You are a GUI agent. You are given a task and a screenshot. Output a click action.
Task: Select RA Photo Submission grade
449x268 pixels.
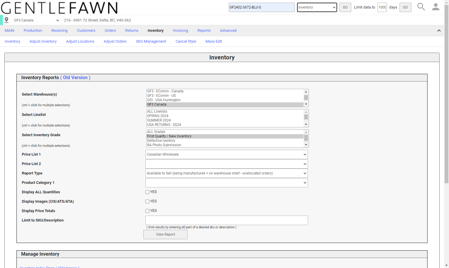click(225, 145)
